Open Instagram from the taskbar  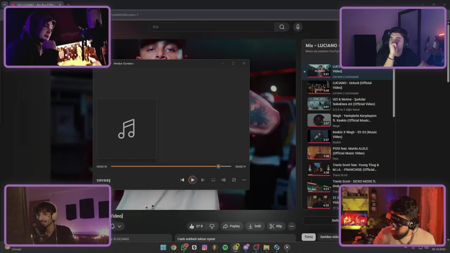tap(205, 247)
